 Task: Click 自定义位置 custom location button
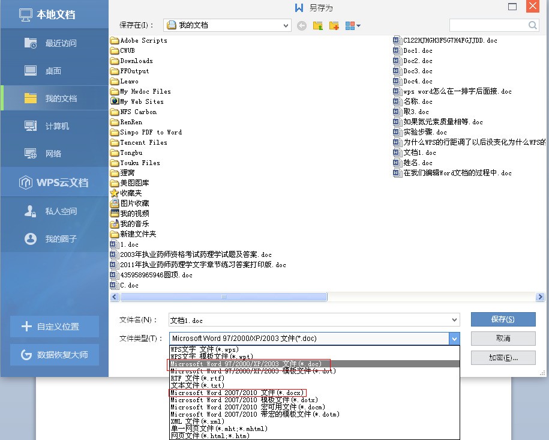click(x=55, y=327)
